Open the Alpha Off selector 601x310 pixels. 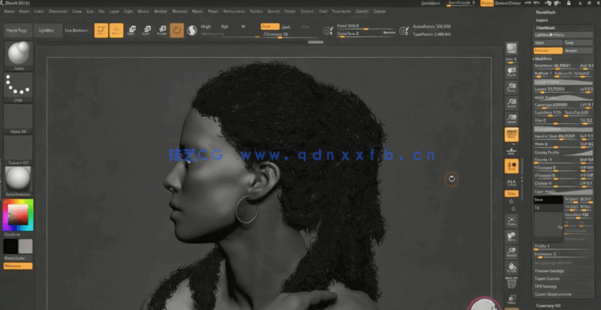coord(18,119)
